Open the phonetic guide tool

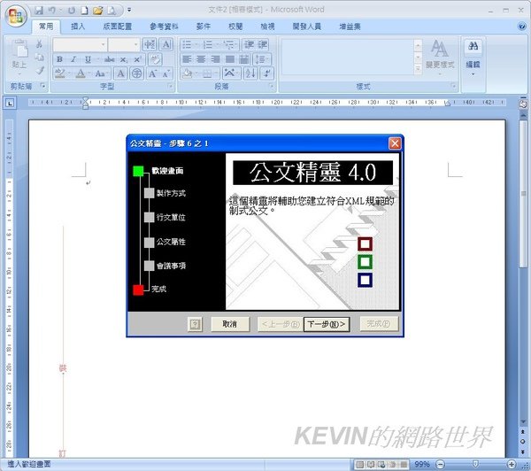pos(150,44)
